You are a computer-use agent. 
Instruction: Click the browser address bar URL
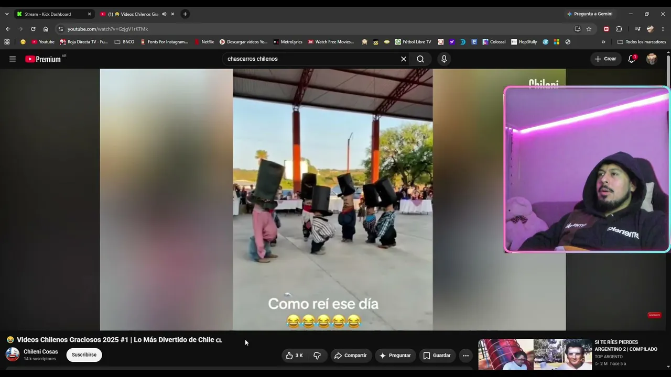click(107, 29)
